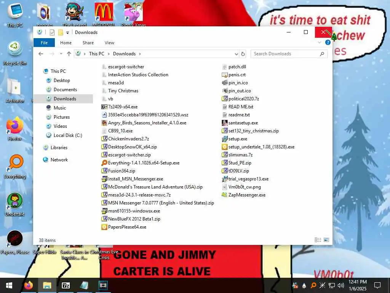Select Music in the navigation pane
This screenshot has width=390, height=293.
[60, 108]
